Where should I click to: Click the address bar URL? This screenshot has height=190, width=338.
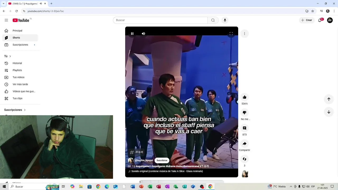click(46, 11)
